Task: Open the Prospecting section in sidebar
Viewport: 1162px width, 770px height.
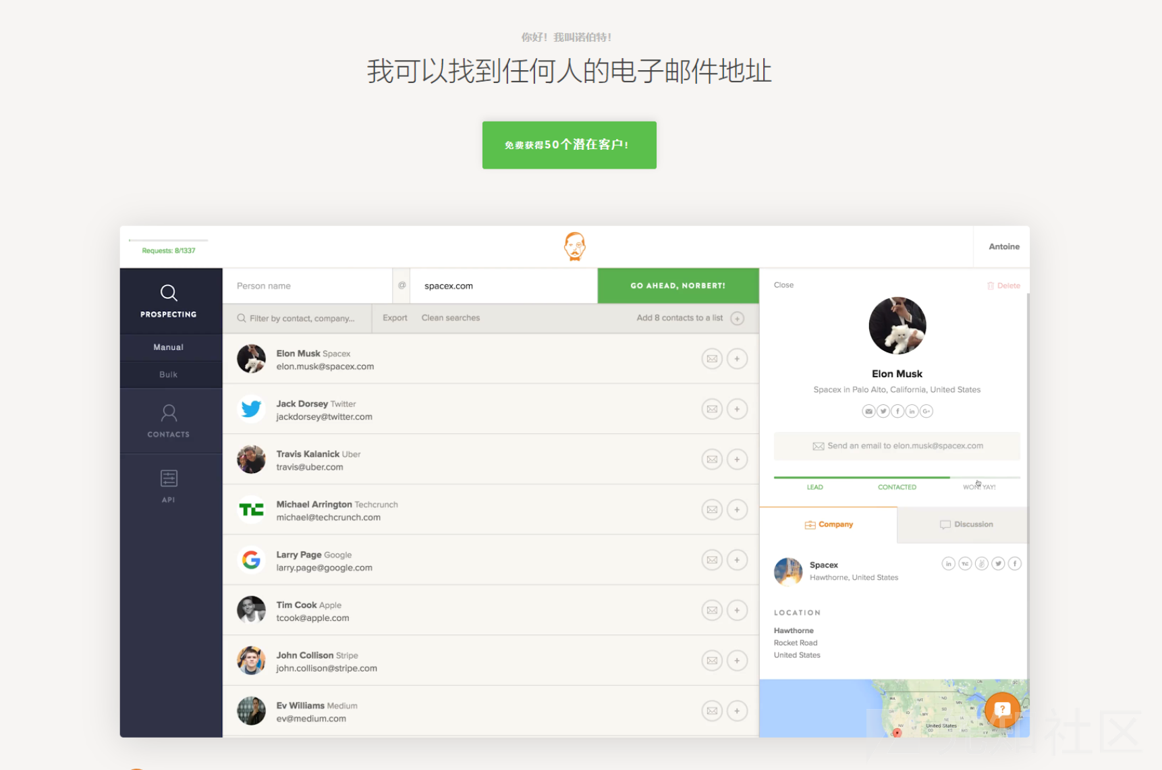Action: point(169,301)
